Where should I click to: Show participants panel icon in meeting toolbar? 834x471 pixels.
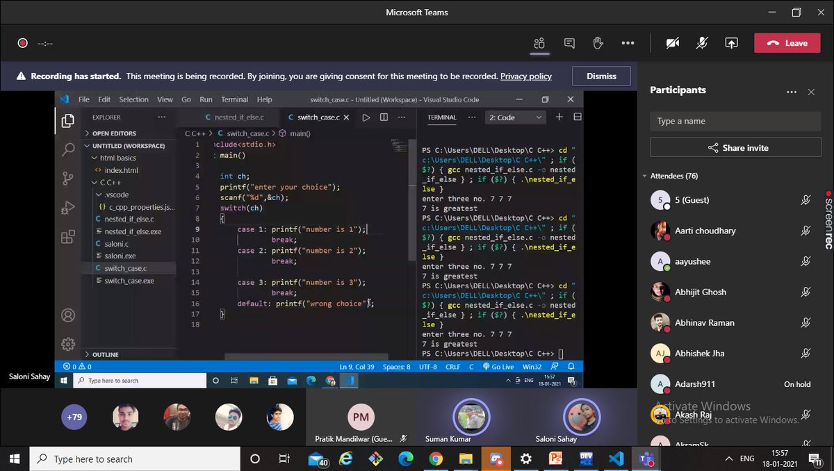539,43
